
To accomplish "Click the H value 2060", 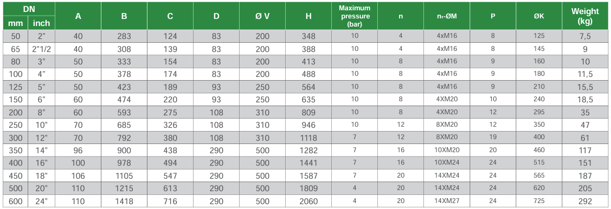I will (308, 201).
